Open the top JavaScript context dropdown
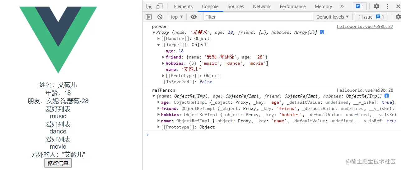The width and height of the screenshot is (401, 170). pos(177,17)
